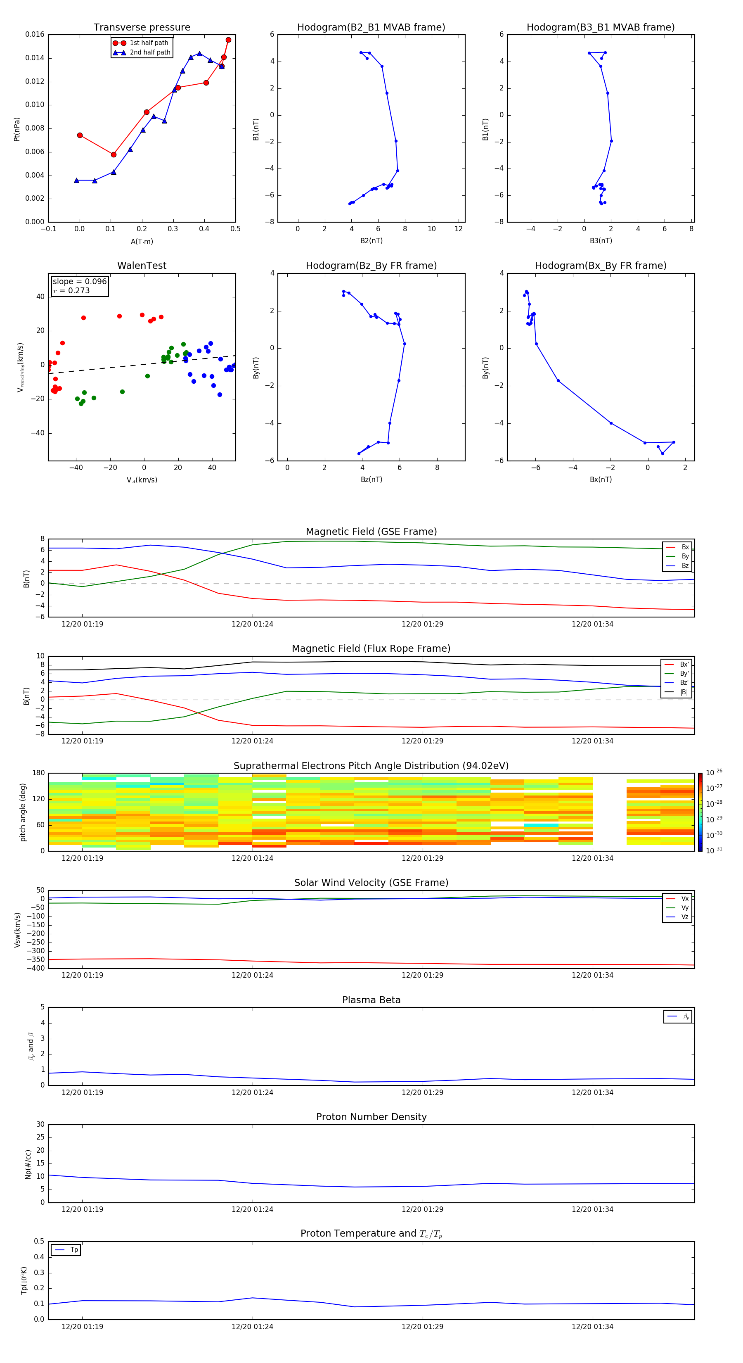743x1363 pixels.
Task: Click the 'Bx(nT)' axis label
Action: tap(601, 480)
